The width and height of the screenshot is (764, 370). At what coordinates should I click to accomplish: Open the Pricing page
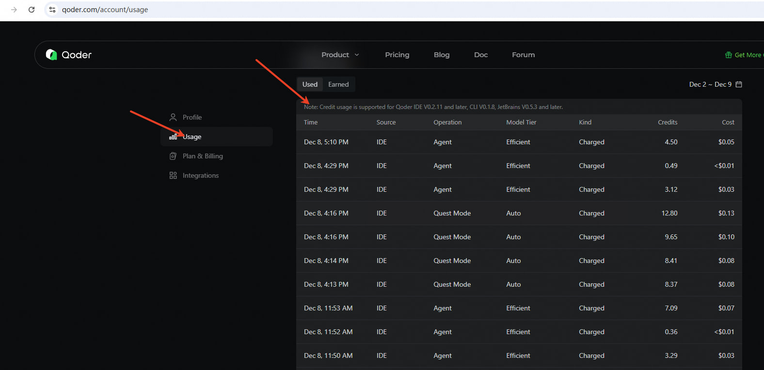pos(397,55)
